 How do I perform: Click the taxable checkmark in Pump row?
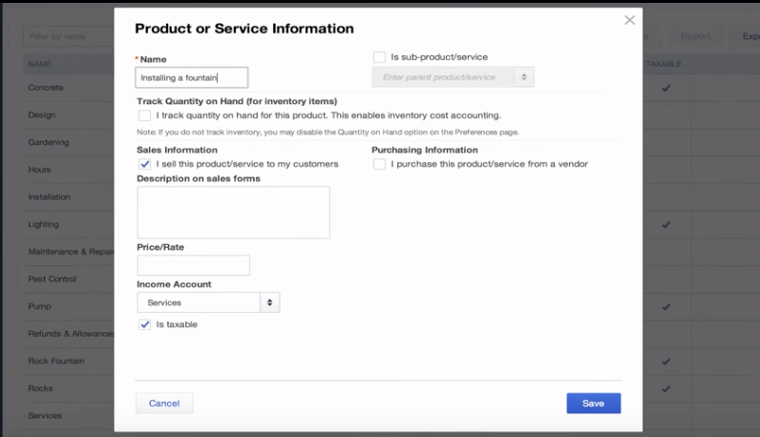[666, 306]
